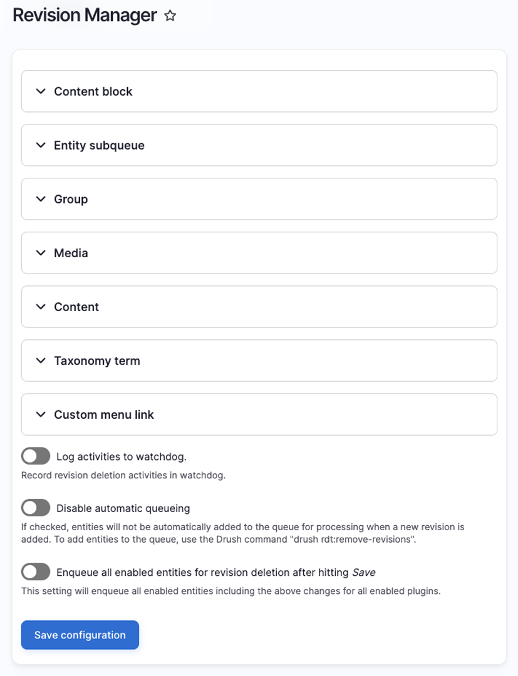Add Revision Manager to favorites via star icon
This screenshot has height=676, width=518.
(170, 16)
